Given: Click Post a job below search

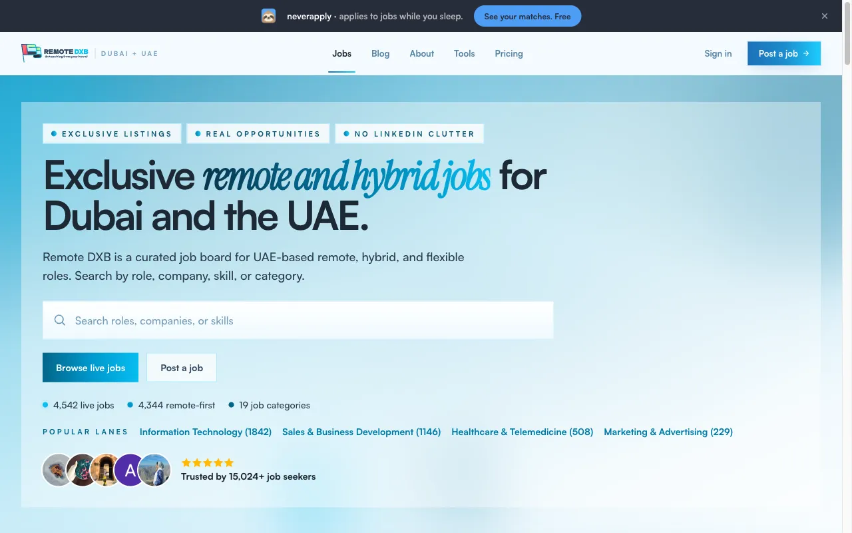Looking at the screenshot, I should [182, 368].
